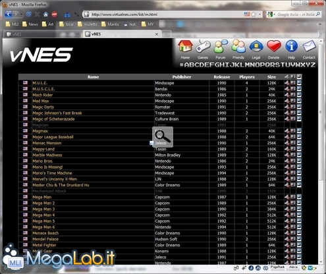Image resolution: width=326 pixels, height=274 pixels.
Task: Click the Alexa status bar icon
Action: 293,267
